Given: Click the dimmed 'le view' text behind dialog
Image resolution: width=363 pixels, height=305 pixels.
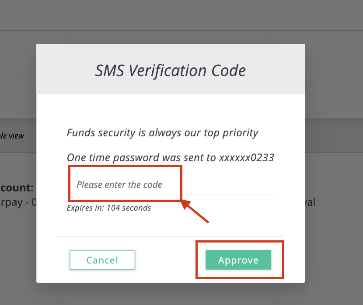Looking at the screenshot, I should coord(12,136).
